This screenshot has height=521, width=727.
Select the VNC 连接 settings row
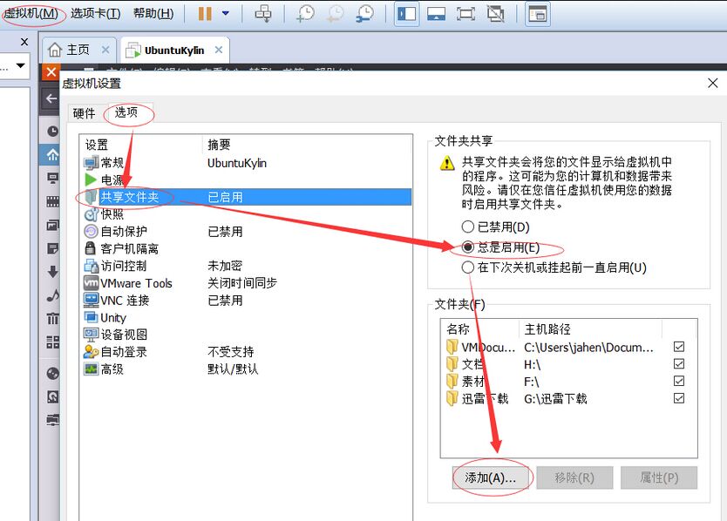pos(246,301)
